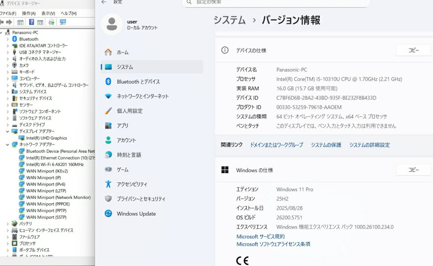This screenshot has width=433, height=266.
Task: Expand the Bluetooth node in device tree
Action: [7, 39]
